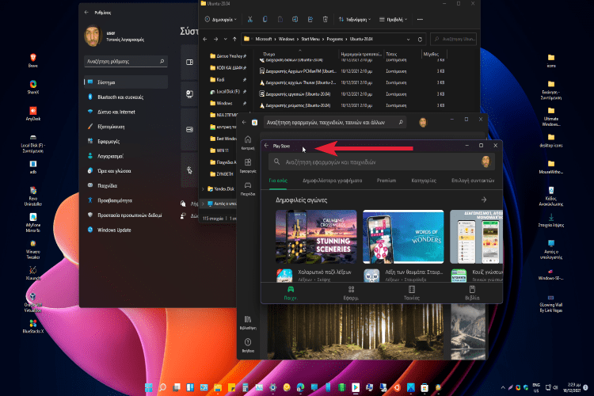594x396 pixels.
Task: Click the profile avatar in Play Store search bar
Action: [x=485, y=162]
